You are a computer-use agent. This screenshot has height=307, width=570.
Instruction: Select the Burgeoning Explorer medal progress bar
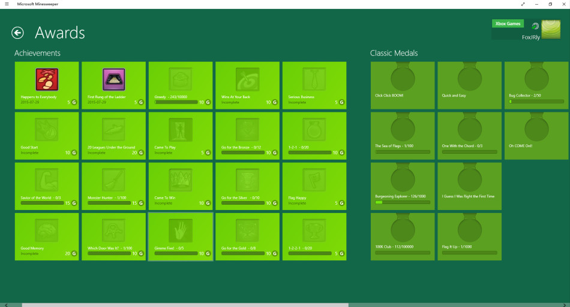[x=403, y=202]
